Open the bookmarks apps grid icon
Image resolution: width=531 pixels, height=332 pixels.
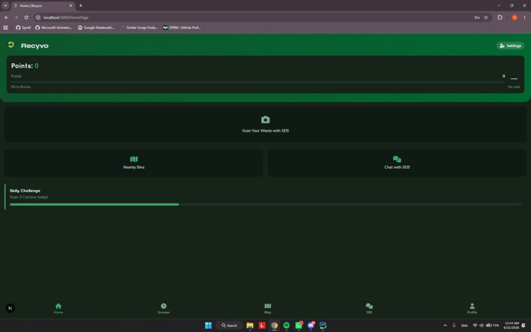5,28
